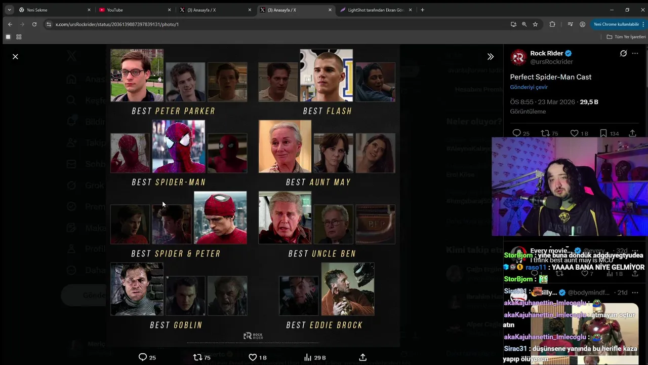Viewport: 648px width, 365px height.
Task: Click the large Tobey Maguire Best Peter Parker image
Action: [137, 75]
